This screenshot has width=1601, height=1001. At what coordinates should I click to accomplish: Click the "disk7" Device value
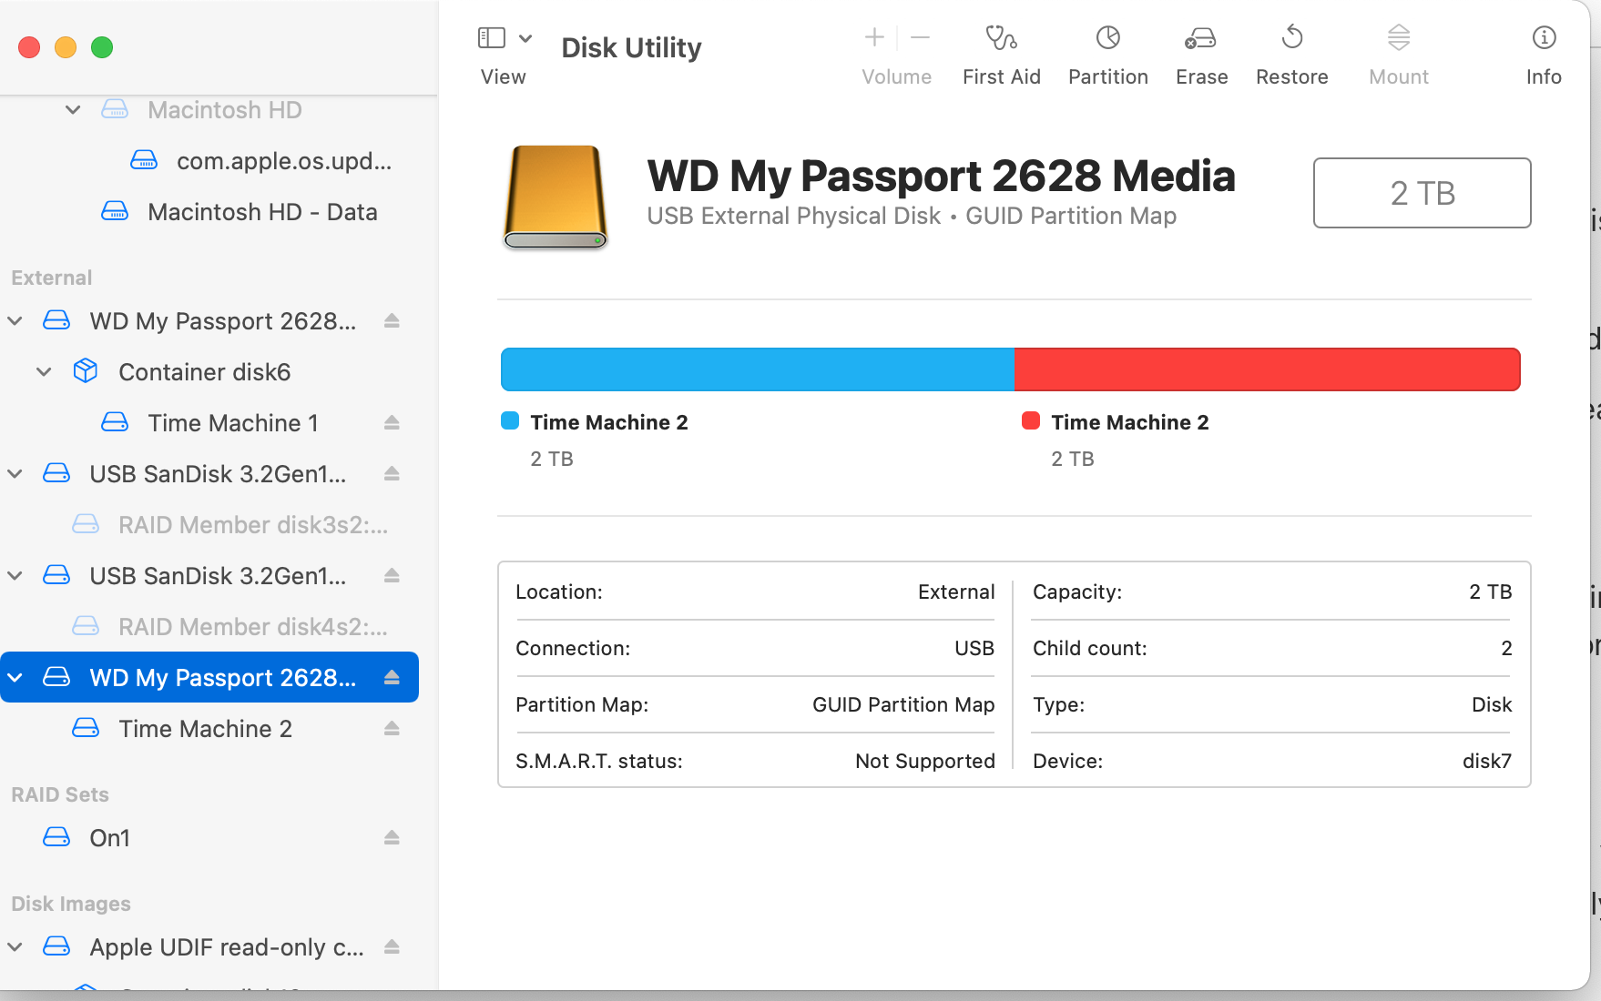[1487, 761]
